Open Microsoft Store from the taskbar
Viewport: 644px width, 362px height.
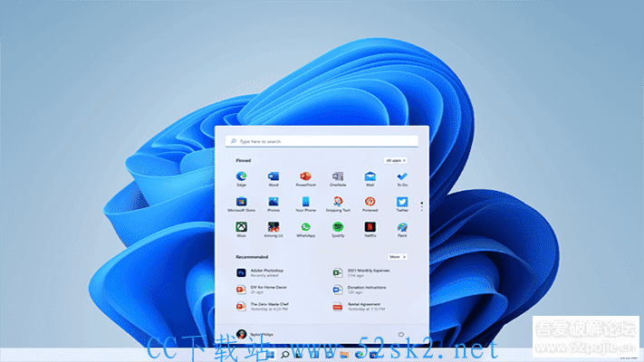pyautogui.click(x=373, y=355)
